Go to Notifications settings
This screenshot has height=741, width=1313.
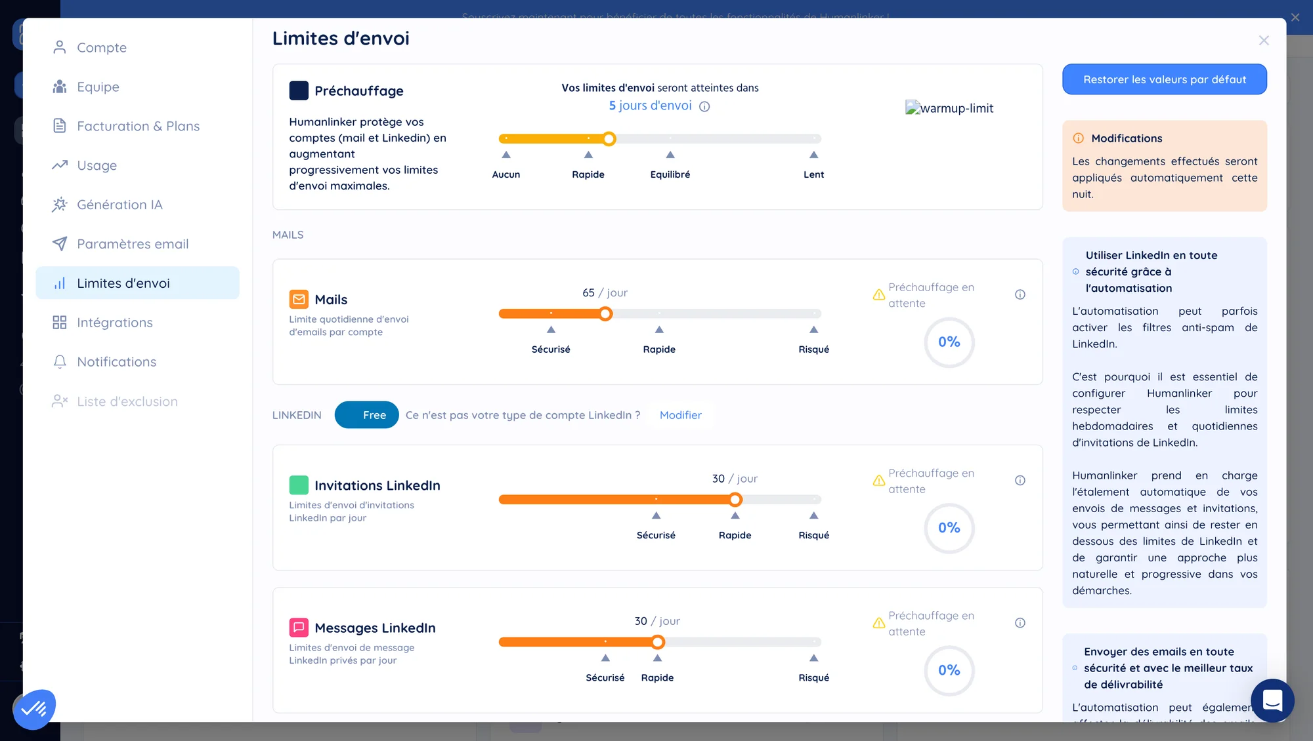coord(137,362)
